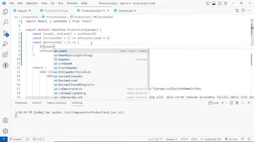Screen dimensions: 254x142
Task: Select the LuConstruction suggestion
Action: [x=100, y=89]
